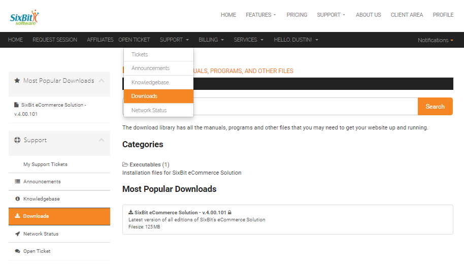
Task: Open the Executables category link
Action: (x=145, y=164)
